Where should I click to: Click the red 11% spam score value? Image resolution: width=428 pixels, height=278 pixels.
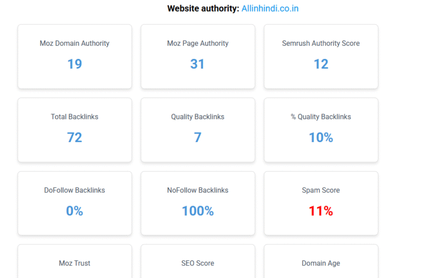pos(321,211)
